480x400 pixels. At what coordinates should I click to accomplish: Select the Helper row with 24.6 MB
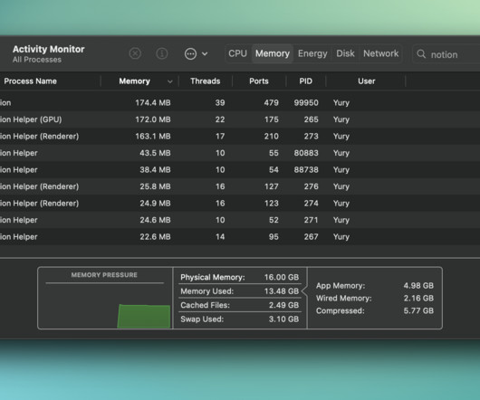[240, 220]
